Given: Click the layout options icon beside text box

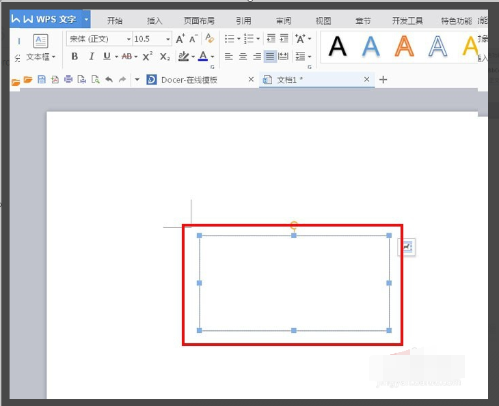Looking at the screenshot, I should (x=407, y=248).
